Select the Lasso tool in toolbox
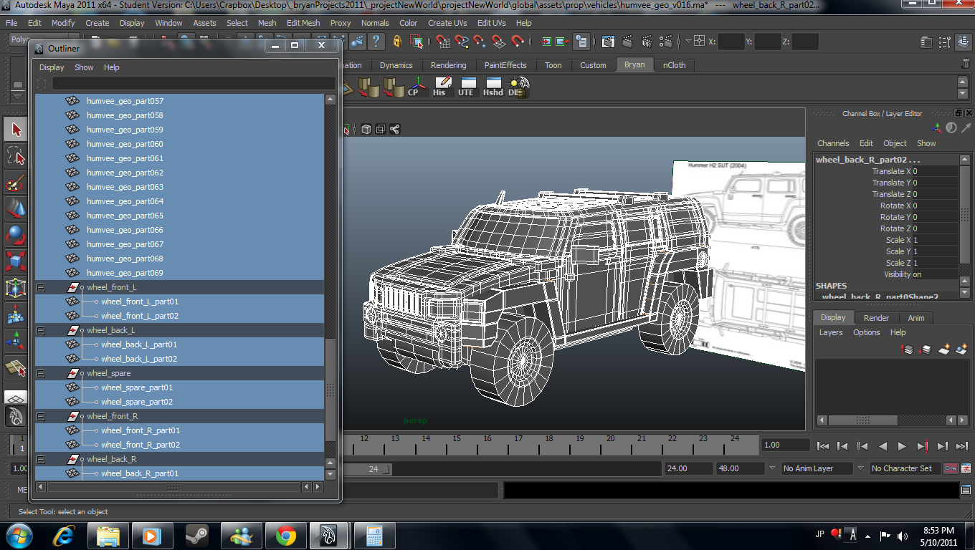 tap(16, 156)
